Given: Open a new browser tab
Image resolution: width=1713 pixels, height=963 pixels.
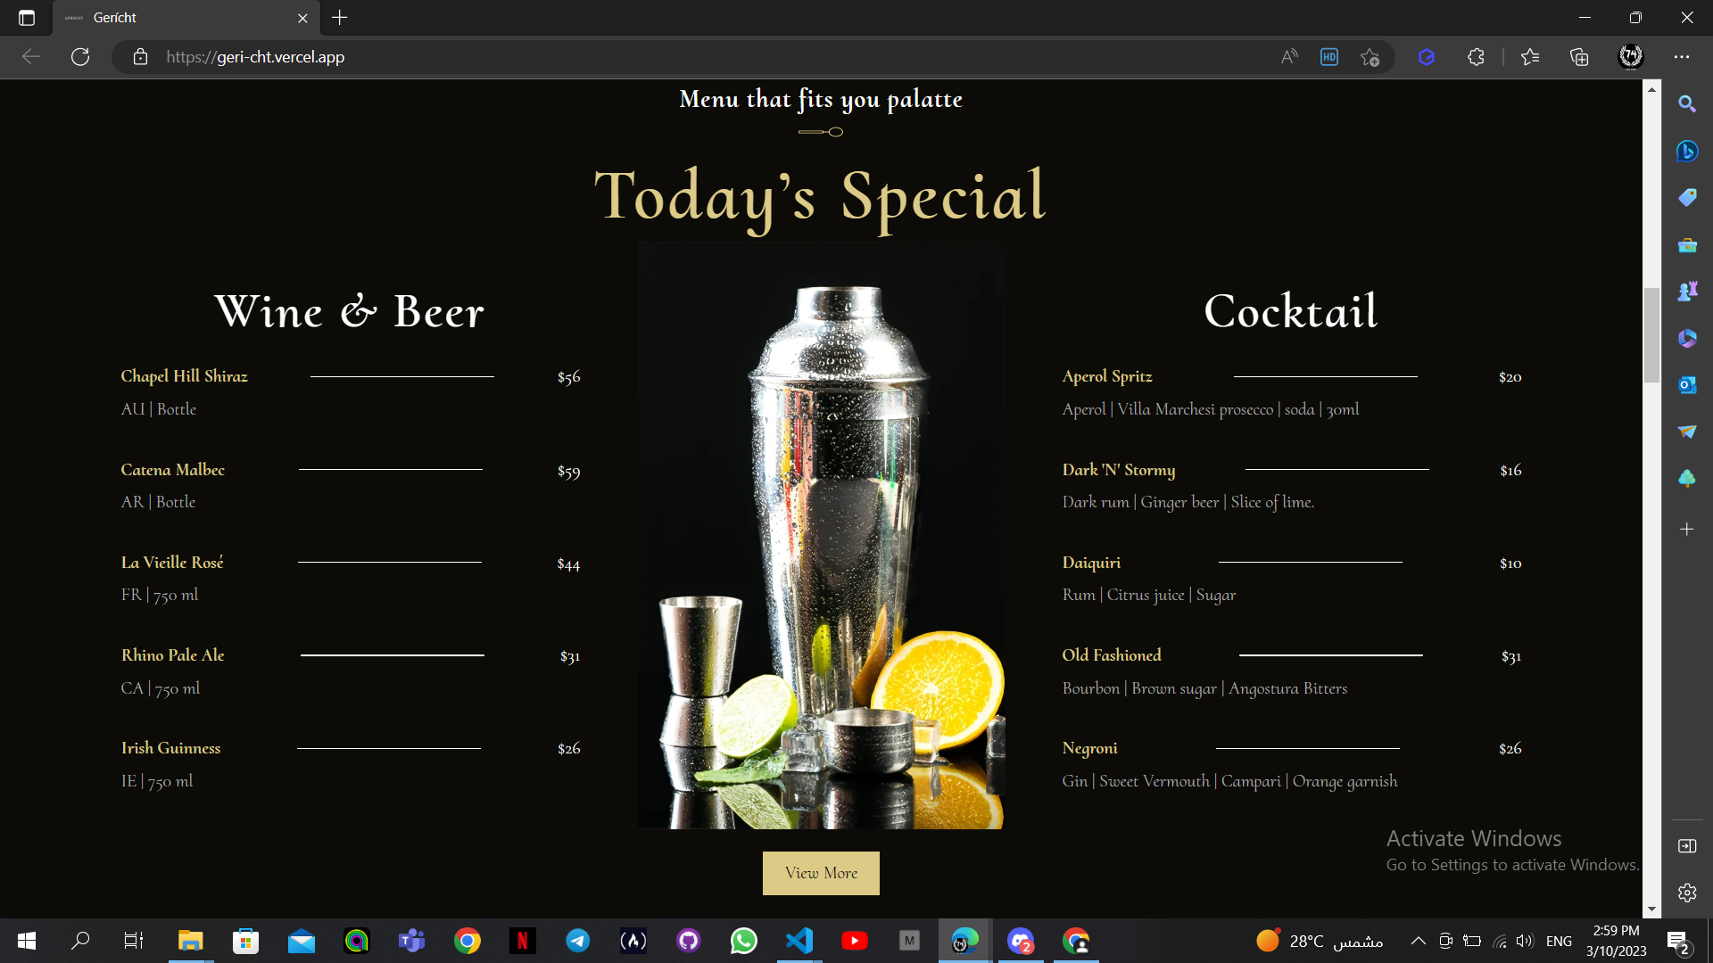Looking at the screenshot, I should (x=340, y=18).
